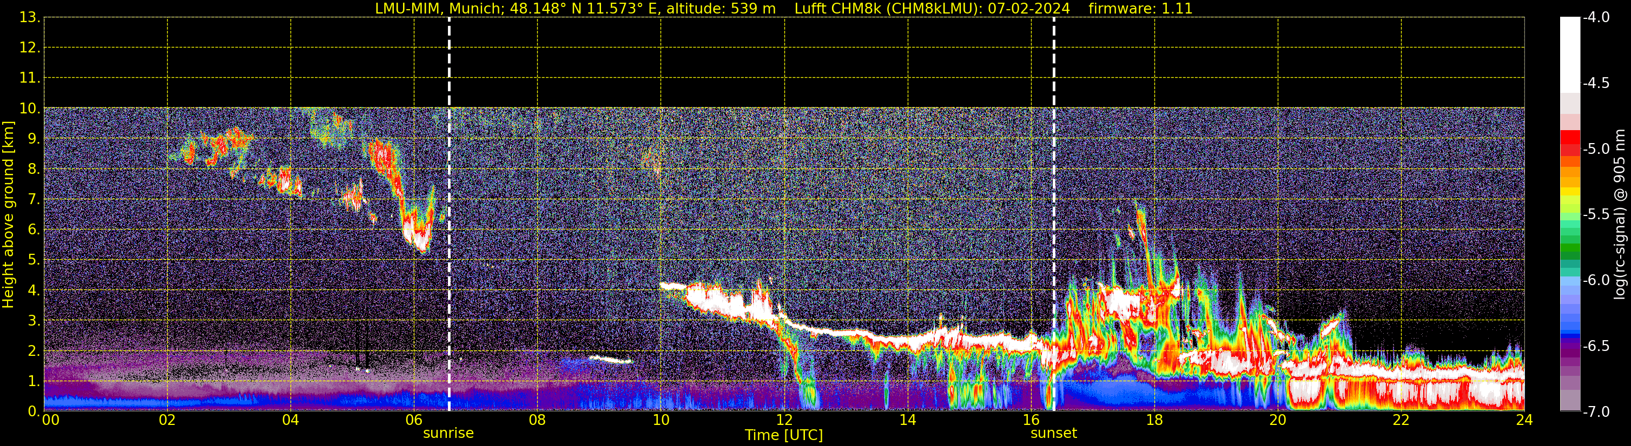Click the '14' time axis tick label
This screenshot has width=1631, height=446.
click(x=908, y=420)
